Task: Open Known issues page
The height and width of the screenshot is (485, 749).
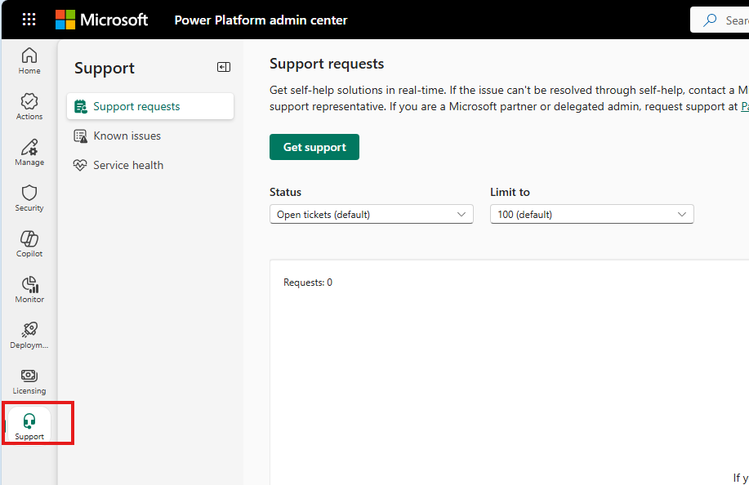Action: click(x=127, y=136)
